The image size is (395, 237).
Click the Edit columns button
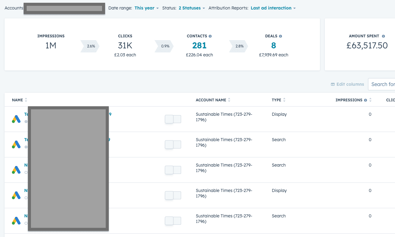348,84
